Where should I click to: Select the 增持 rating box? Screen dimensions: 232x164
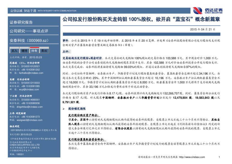(x=24, y=51)
